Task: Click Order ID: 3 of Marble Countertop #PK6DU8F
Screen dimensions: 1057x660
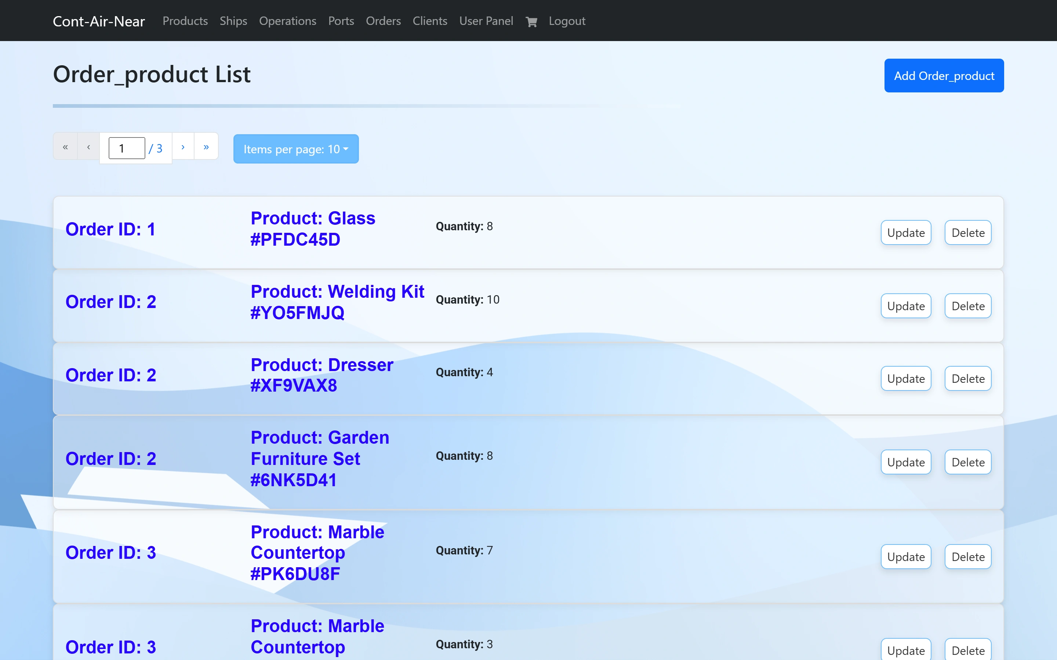Action: point(110,553)
